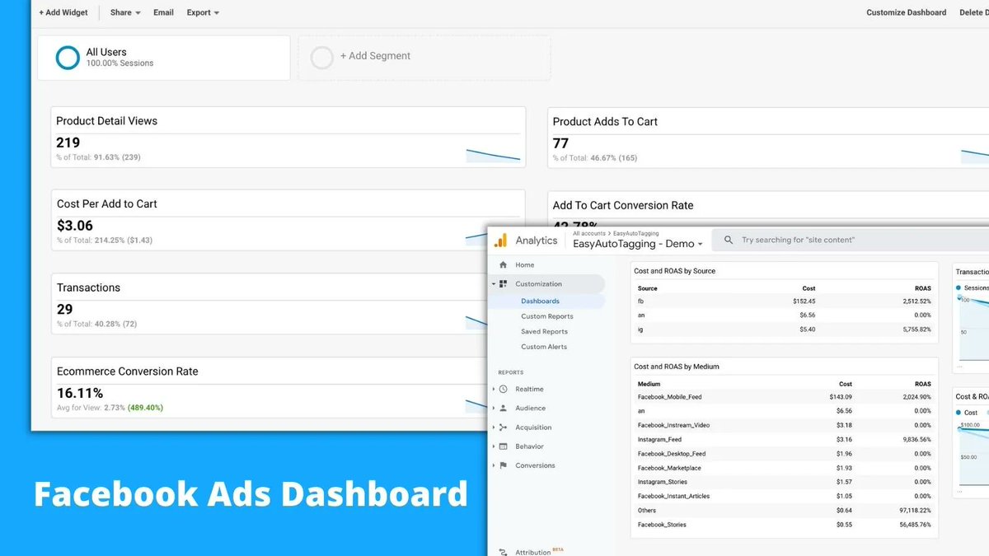The width and height of the screenshot is (989, 556).
Task: Click the Acquisition arrows icon
Action: (503, 428)
